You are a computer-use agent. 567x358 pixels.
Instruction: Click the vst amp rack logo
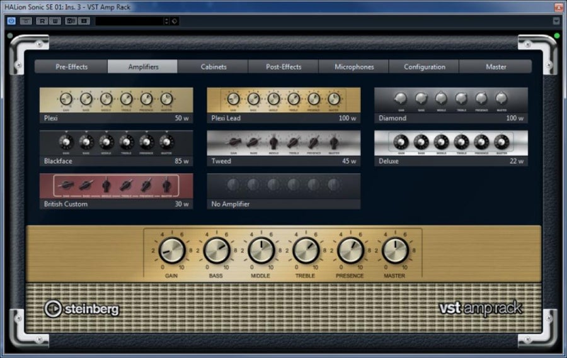(481, 308)
